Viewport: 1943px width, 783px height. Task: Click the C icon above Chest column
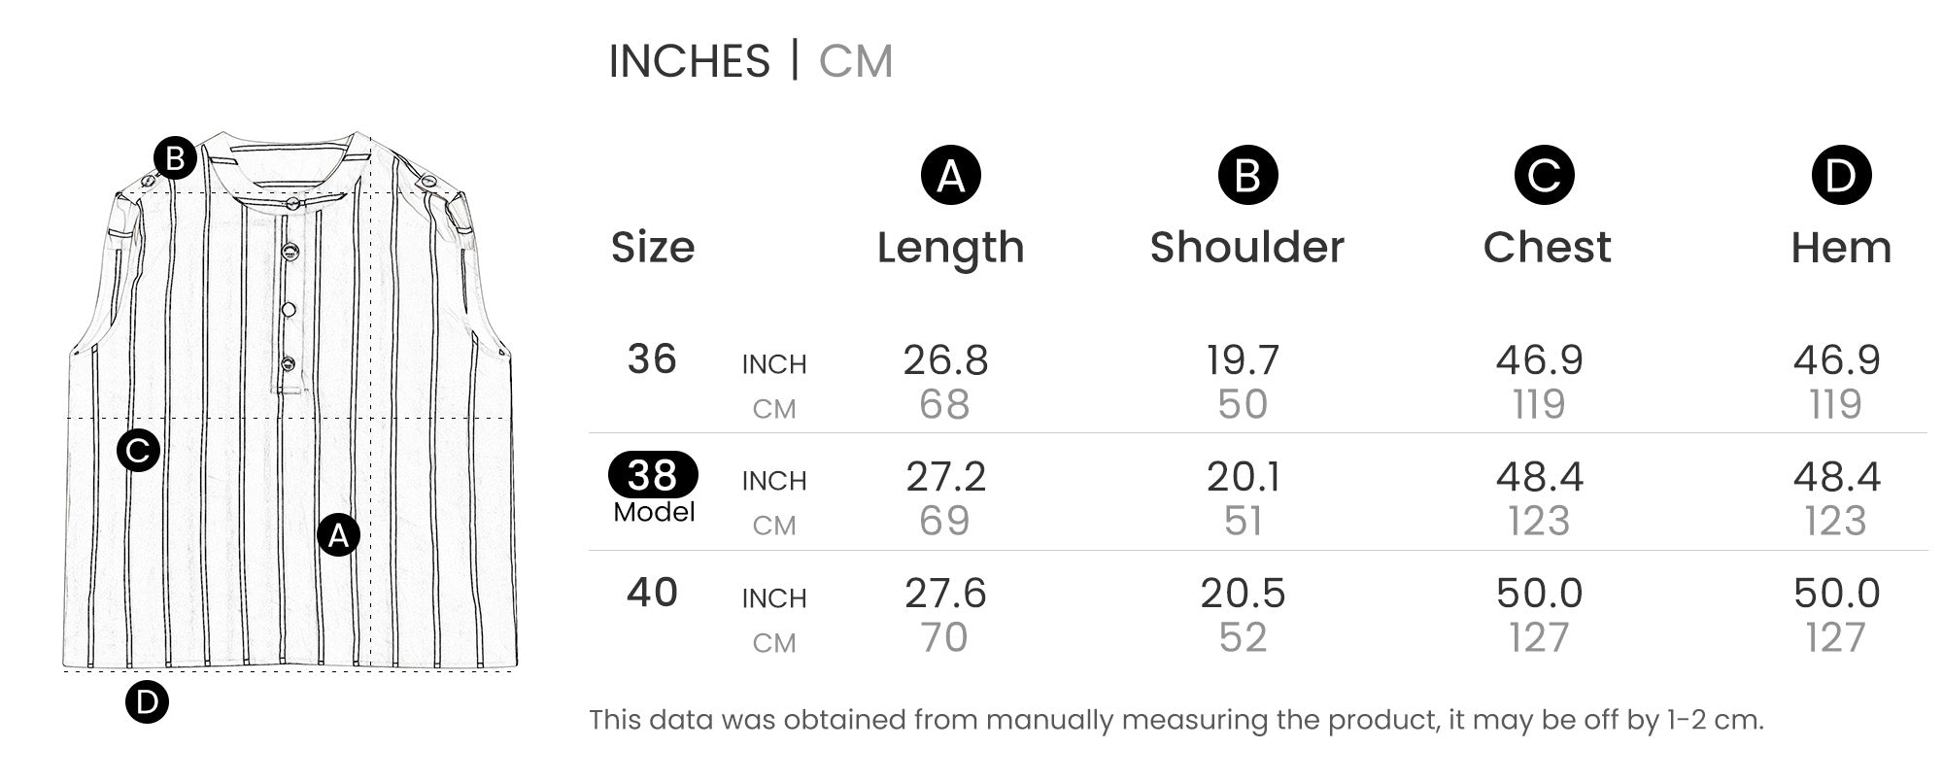click(x=1544, y=176)
